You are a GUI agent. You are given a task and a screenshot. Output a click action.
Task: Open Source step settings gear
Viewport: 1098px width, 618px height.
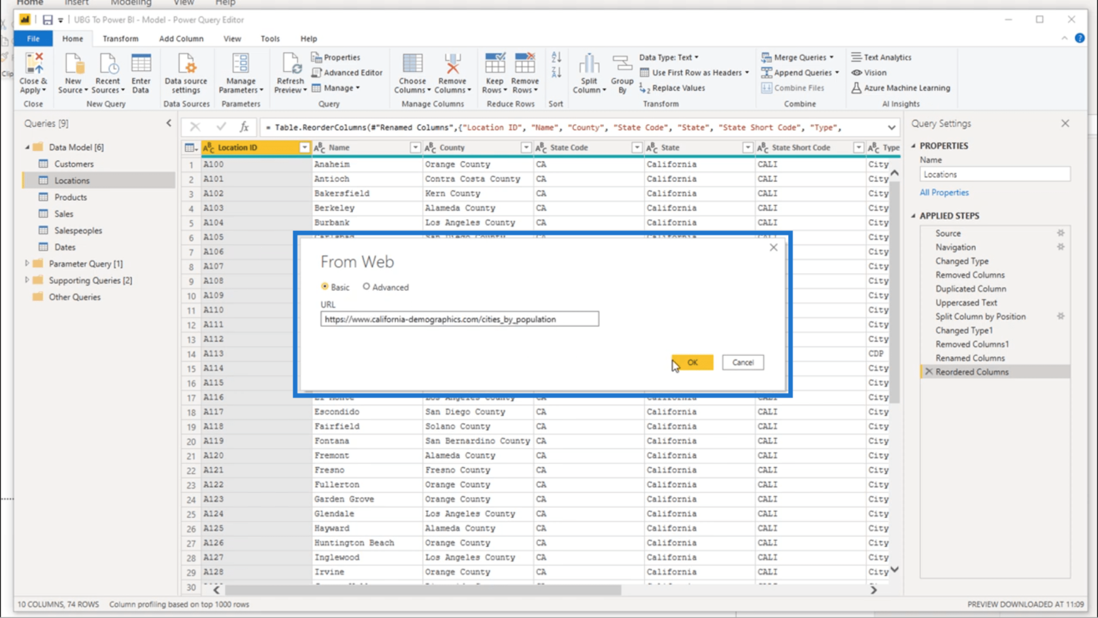[x=1061, y=233]
